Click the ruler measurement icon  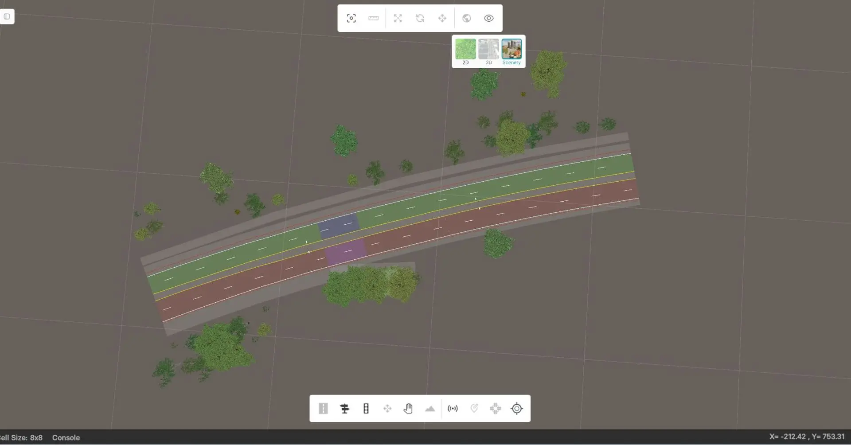pyautogui.click(x=373, y=18)
